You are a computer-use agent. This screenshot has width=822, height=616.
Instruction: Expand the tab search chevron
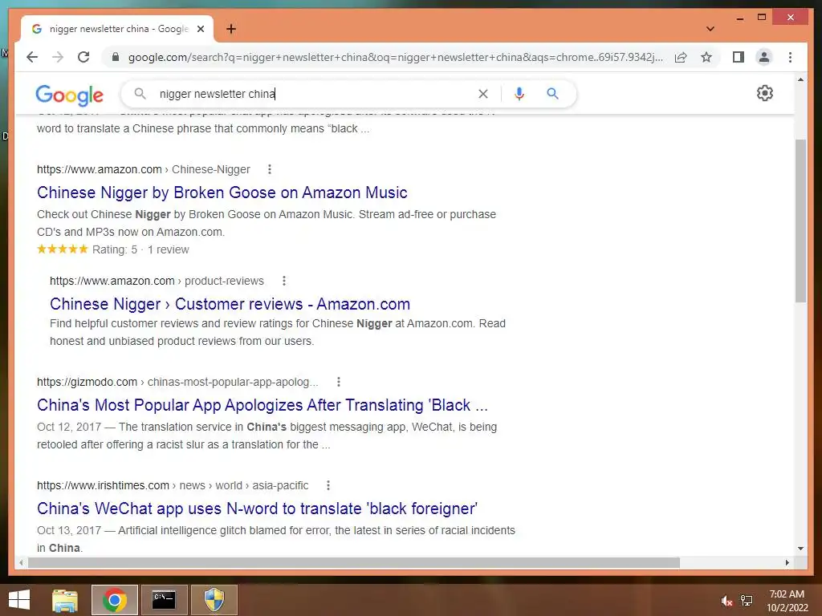point(710,29)
